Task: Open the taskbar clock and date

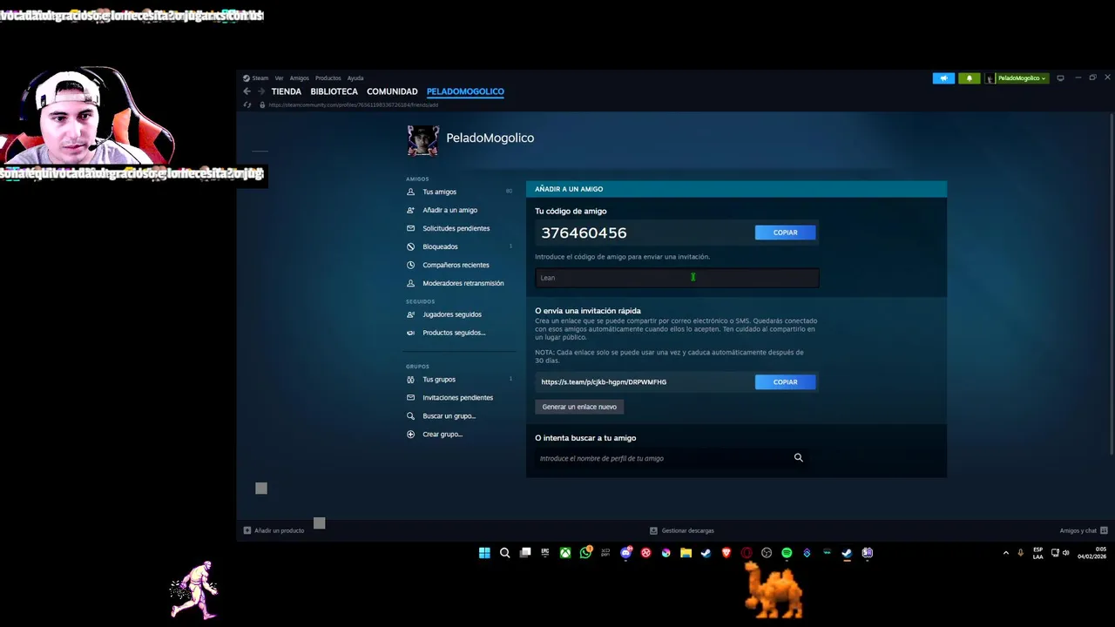Action: click(x=1091, y=553)
